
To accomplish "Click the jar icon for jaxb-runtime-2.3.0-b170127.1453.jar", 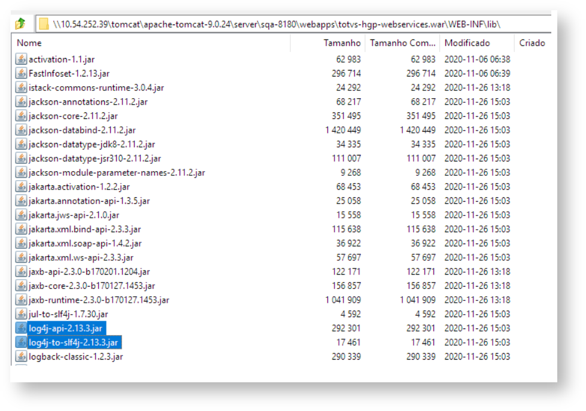I will tap(21, 300).
